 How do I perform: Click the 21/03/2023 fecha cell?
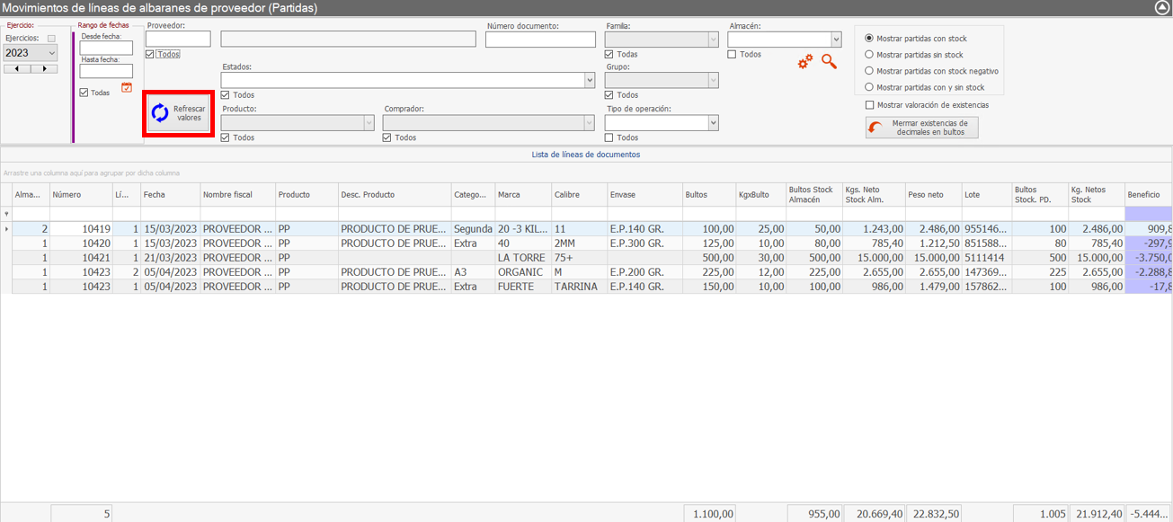pos(170,258)
